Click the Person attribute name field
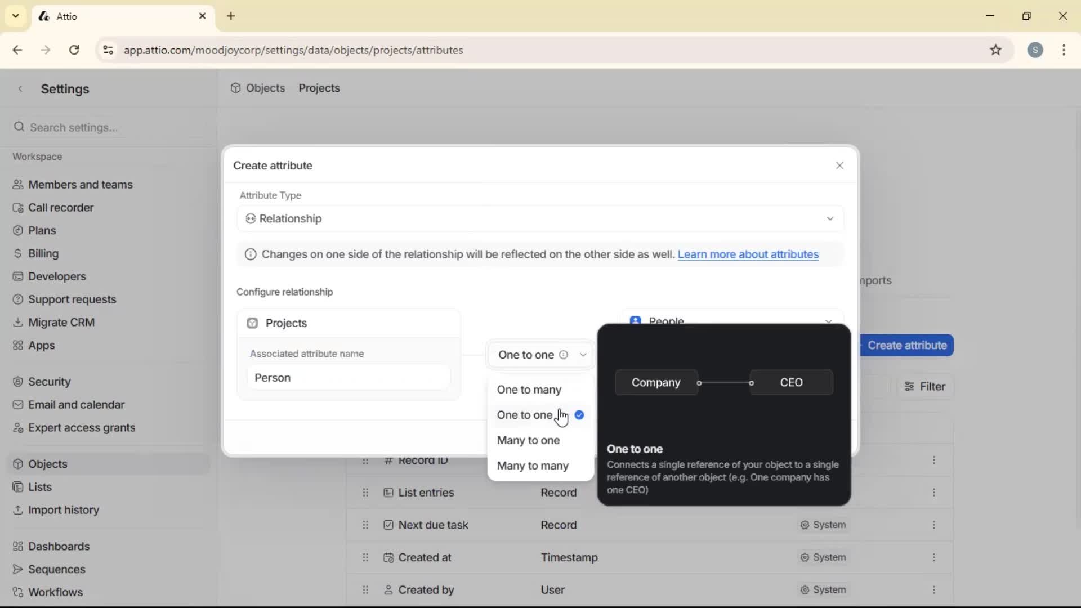 [x=348, y=377]
